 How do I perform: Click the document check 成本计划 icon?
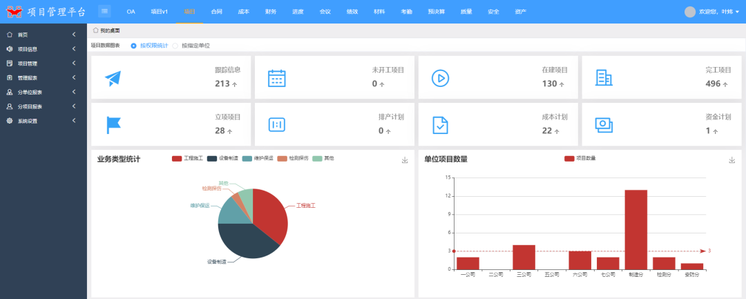pyautogui.click(x=440, y=124)
